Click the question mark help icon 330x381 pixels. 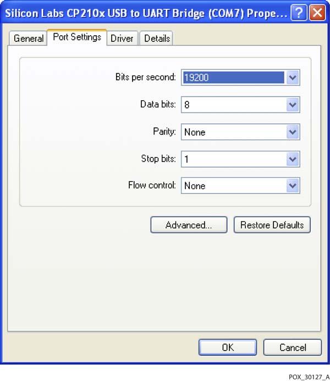pos(299,13)
